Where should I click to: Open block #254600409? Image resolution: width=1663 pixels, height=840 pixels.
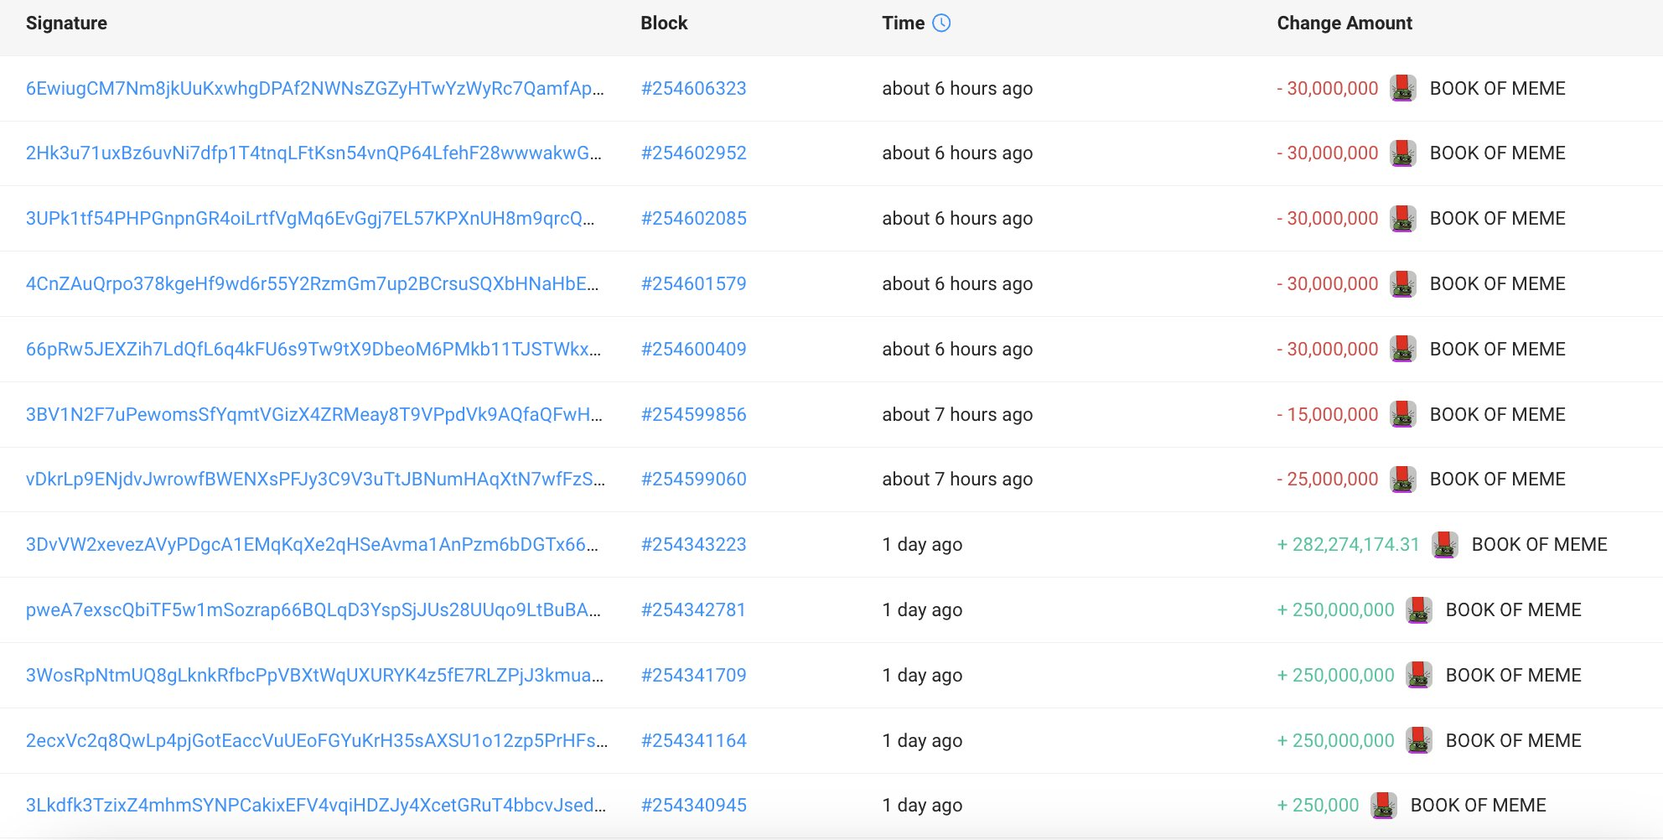point(694,350)
